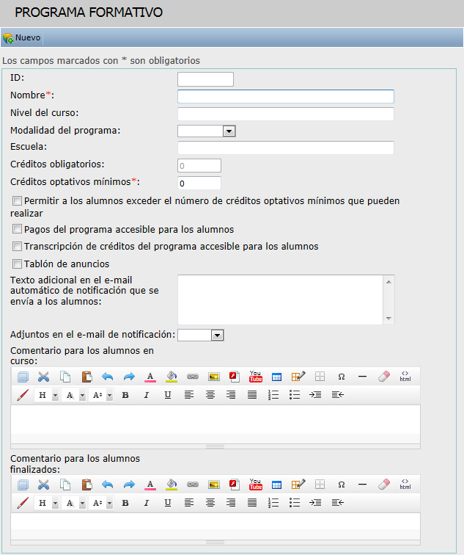Screen dimensions: 464x555
Task: Click the Cut scissors icon in first editor
Action: 43,377
